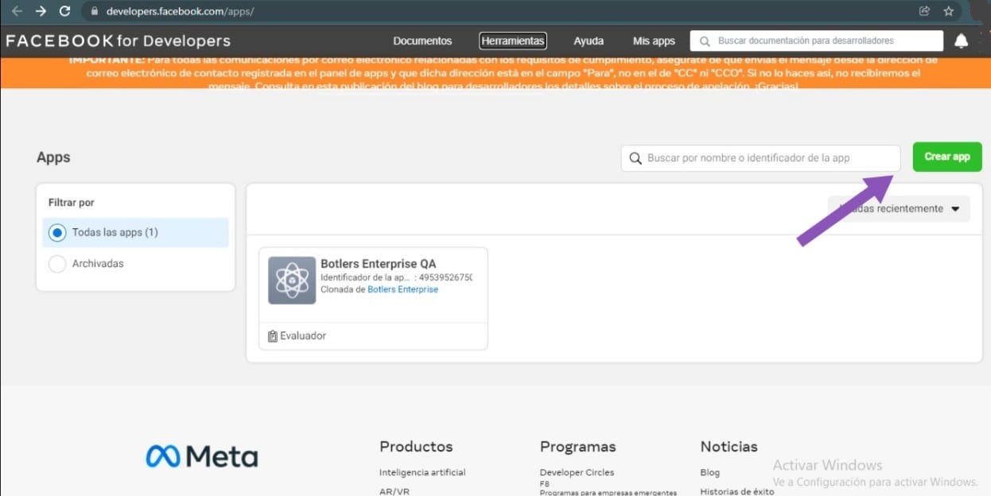Click the Evaluador role label on the app card
The image size is (991, 496).
tap(303, 336)
